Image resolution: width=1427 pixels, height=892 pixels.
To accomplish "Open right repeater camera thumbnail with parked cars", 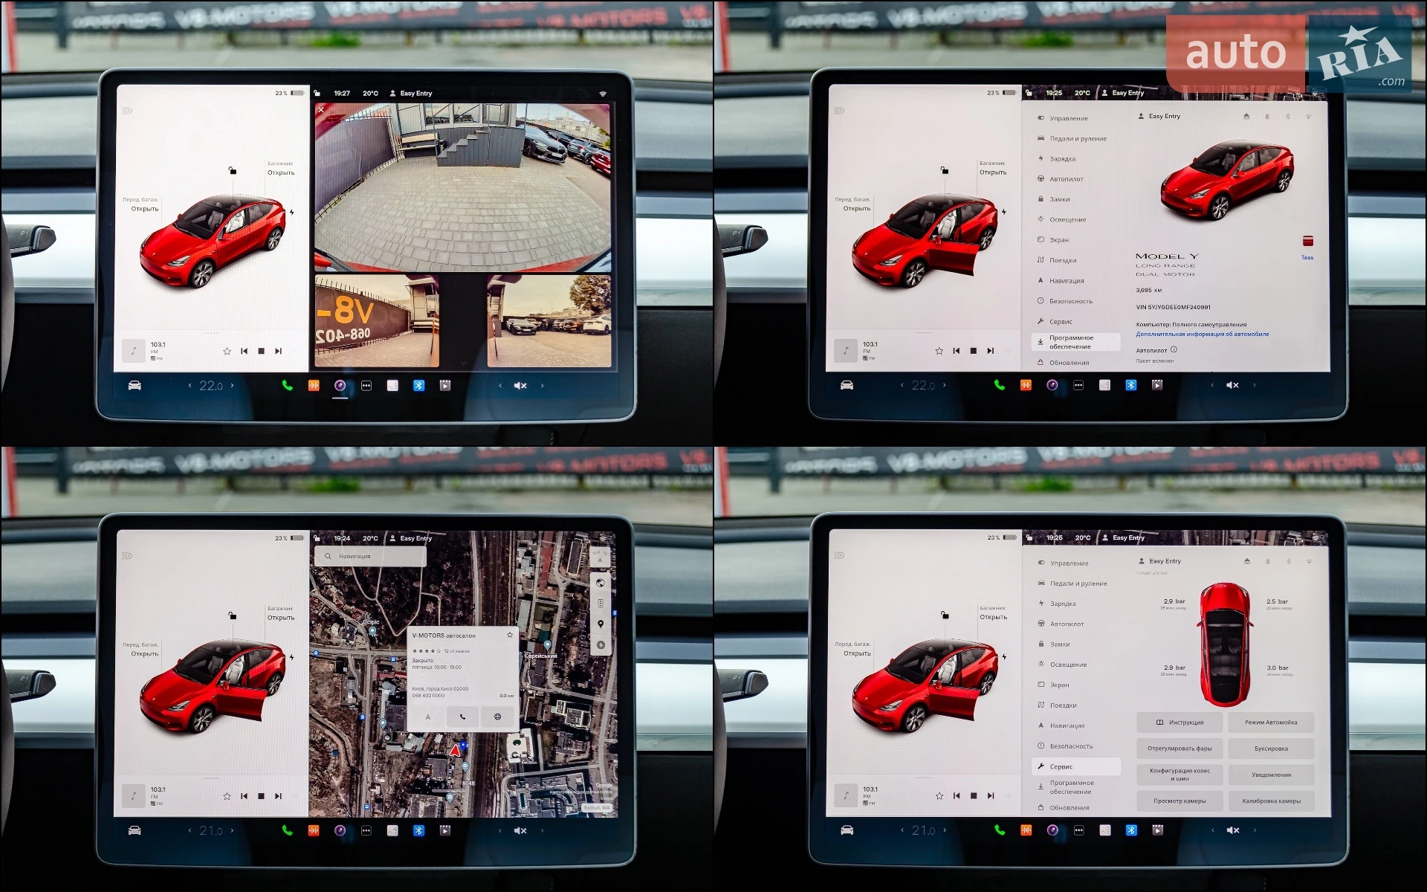I will point(549,320).
